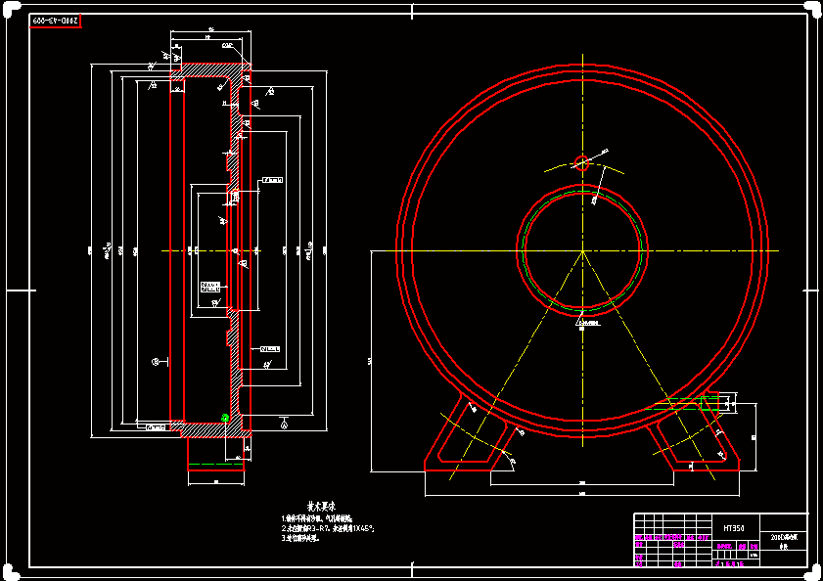
Task: Select the green dashed circle inside the hub
Action: tap(582, 250)
